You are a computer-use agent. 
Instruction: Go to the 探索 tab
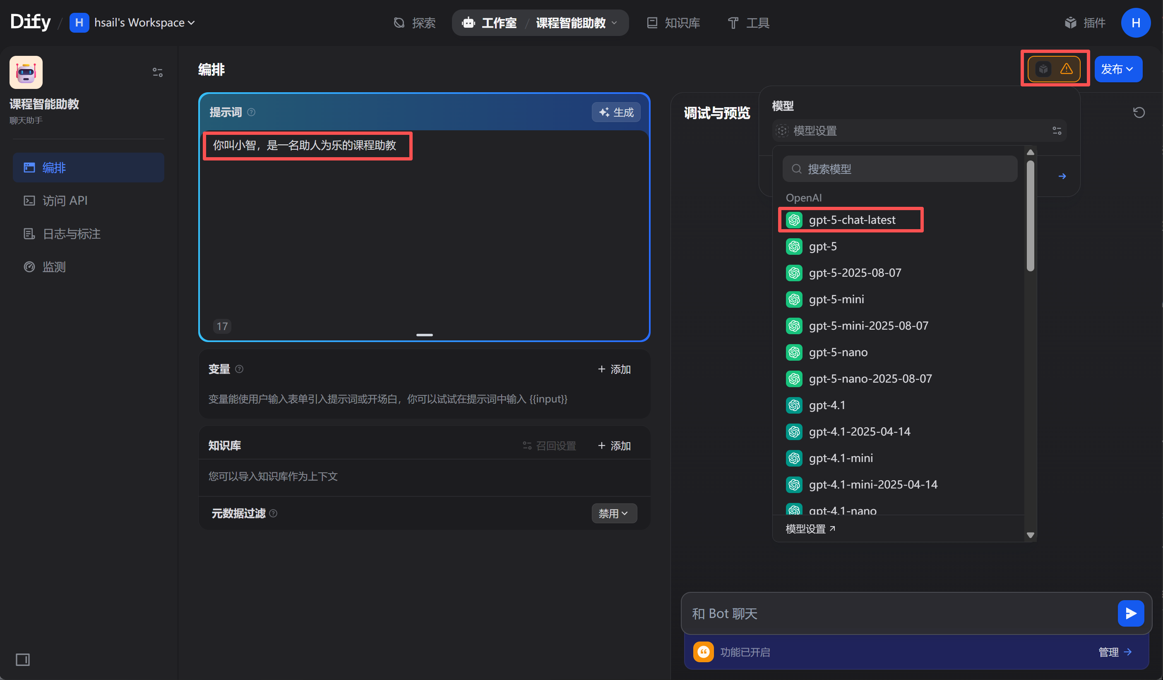(414, 23)
